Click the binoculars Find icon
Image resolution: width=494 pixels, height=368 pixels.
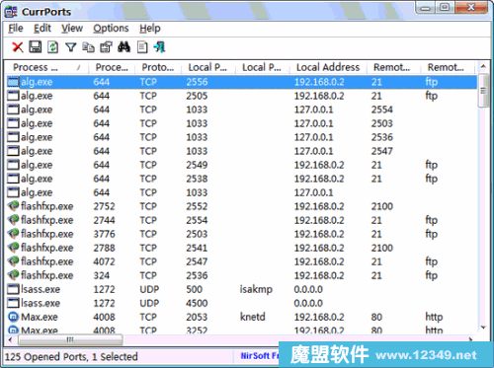point(123,47)
